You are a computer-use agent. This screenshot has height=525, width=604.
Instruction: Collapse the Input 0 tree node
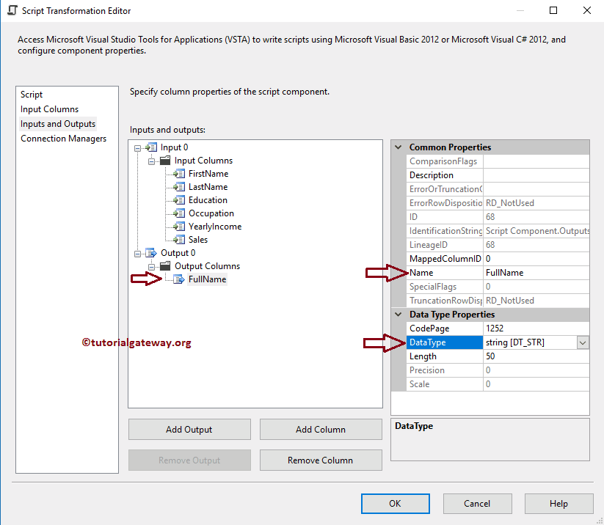click(x=137, y=148)
